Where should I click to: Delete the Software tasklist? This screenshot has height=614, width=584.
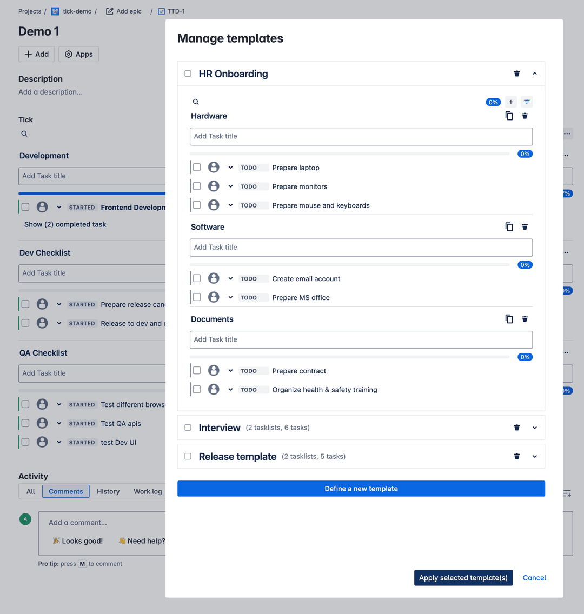(x=525, y=226)
